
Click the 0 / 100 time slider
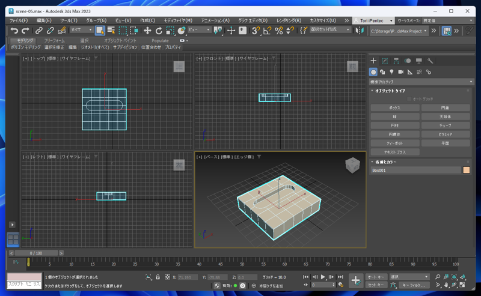click(36, 253)
